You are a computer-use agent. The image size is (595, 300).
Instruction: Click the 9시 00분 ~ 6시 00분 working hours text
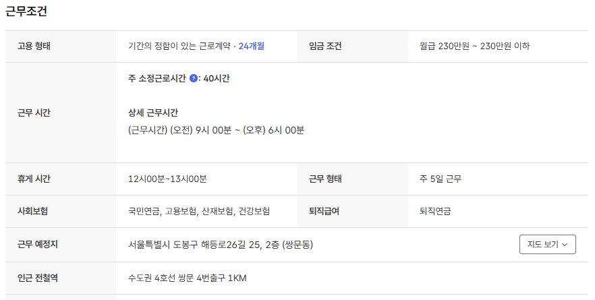pyautogui.click(x=216, y=130)
